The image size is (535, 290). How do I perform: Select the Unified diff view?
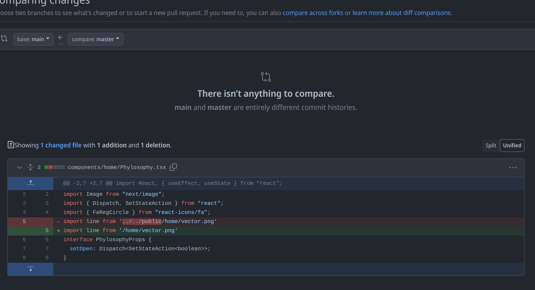pos(512,146)
